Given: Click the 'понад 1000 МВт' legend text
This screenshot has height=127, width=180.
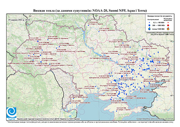Looking at the screenshot, I should (159, 29).
